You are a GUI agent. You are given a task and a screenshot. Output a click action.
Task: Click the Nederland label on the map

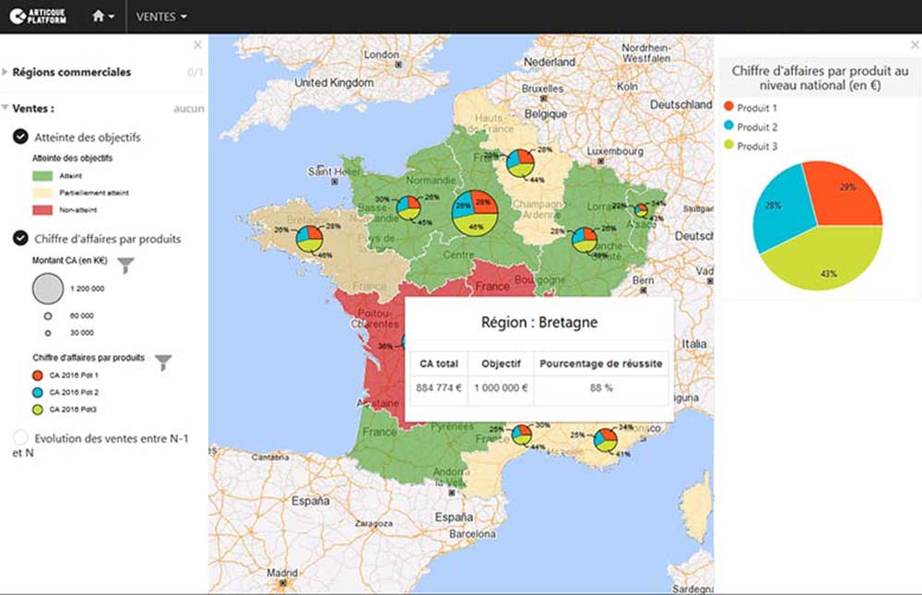coord(550,61)
